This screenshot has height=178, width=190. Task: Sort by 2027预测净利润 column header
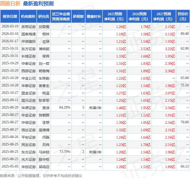coord(164,17)
